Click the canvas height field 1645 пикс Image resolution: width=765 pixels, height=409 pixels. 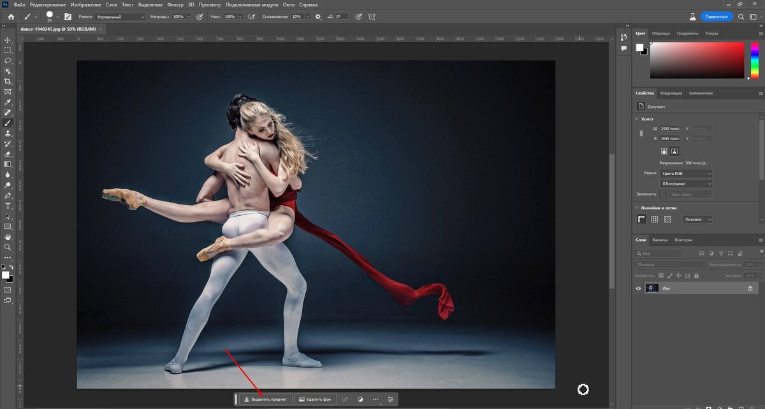click(669, 138)
